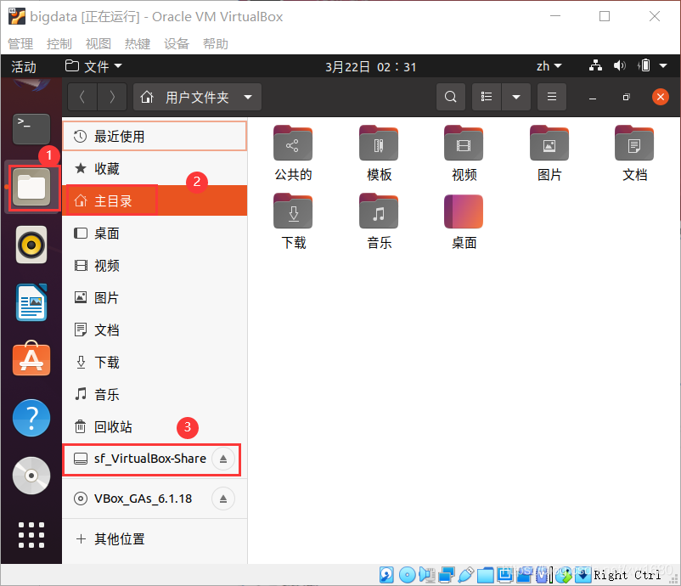Open the 图片 folder in main pane

pyautogui.click(x=549, y=154)
